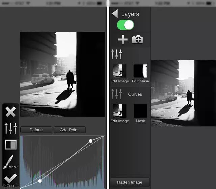The width and height of the screenshot is (216, 189).
Task: Open Curves layer sliders icon
Action: click(x=117, y=94)
